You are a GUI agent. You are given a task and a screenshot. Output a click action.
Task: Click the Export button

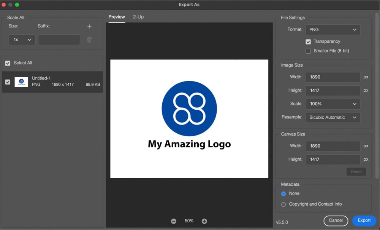point(364,220)
